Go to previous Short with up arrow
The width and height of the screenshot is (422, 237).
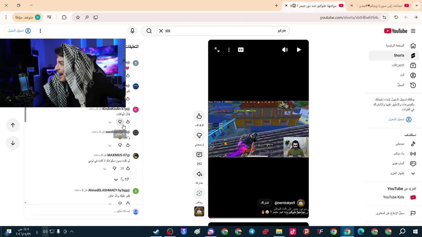[13, 125]
